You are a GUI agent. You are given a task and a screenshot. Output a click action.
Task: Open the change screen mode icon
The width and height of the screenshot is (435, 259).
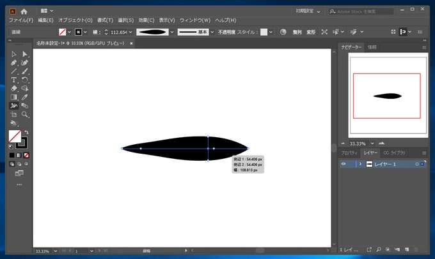coord(19,174)
